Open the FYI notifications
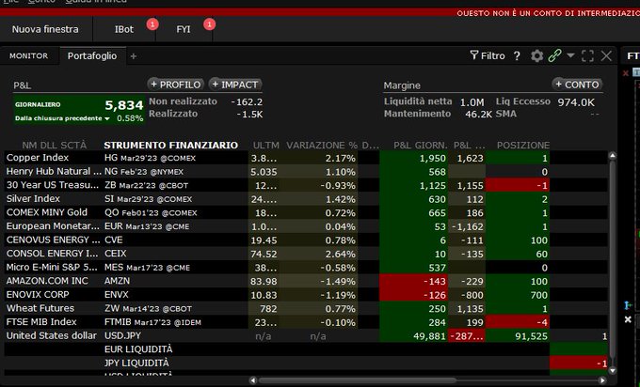Image resolution: width=640 pixels, height=387 pixels. point(184,29)
